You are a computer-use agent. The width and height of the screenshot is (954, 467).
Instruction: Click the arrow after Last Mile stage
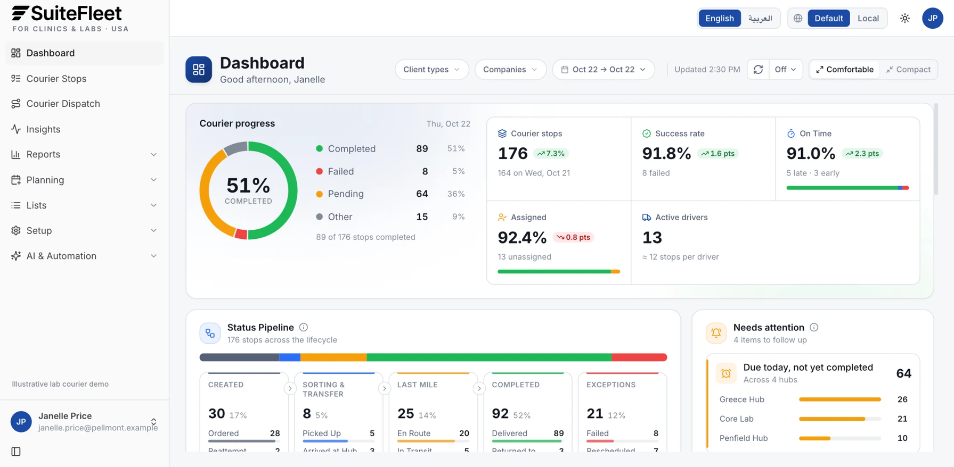click(479, 389)
